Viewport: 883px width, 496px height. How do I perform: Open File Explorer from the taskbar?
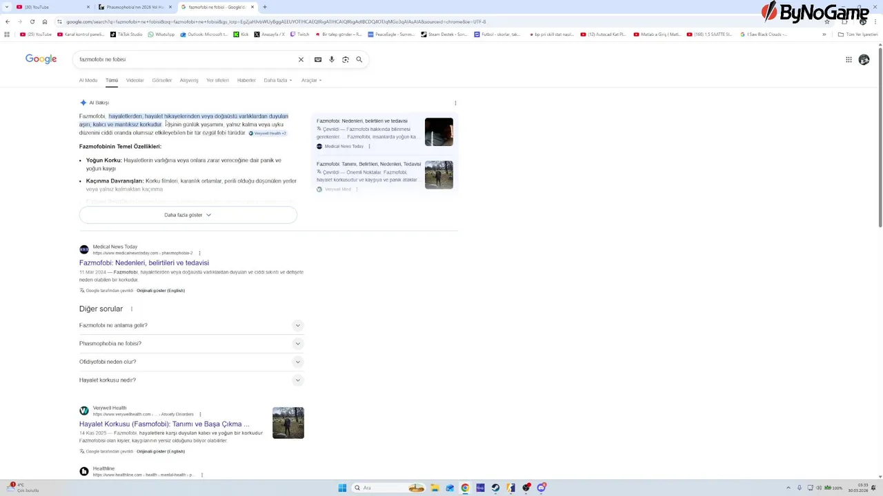point(435,488)
